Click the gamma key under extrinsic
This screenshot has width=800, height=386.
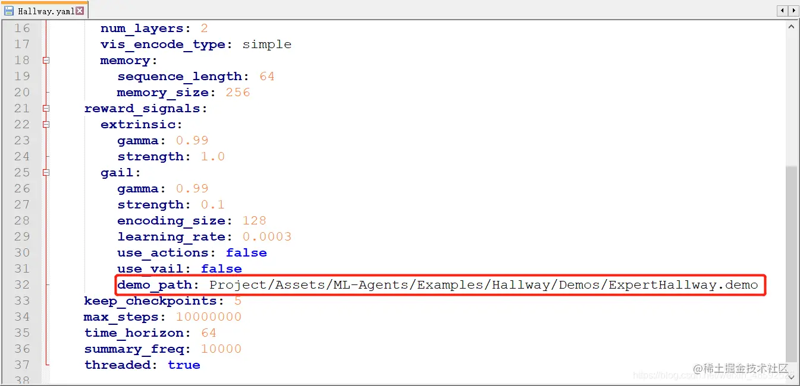click(x=138, y=141)
